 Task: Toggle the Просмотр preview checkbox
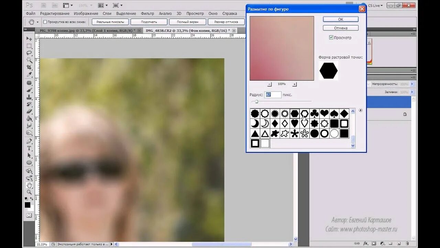pyautogui.click(x=331, y=38)
